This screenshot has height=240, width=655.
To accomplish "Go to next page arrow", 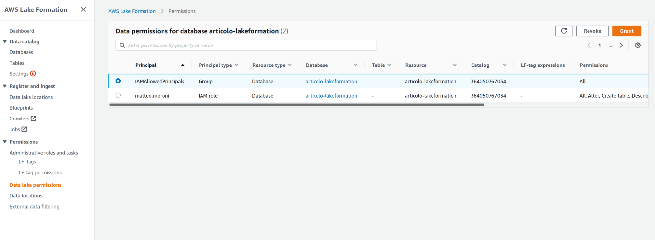I will point(621,45).
